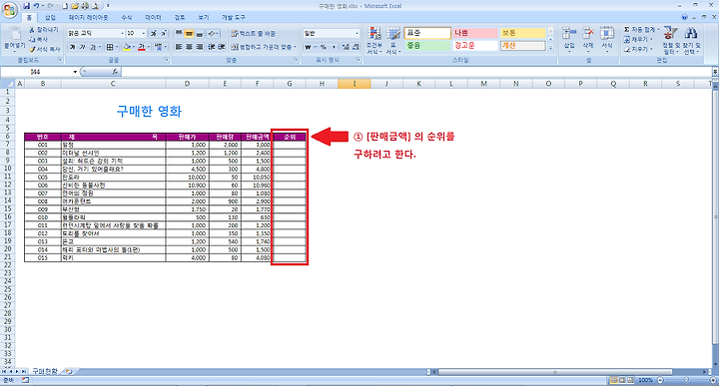Viewport: 719px width, 386px height.
Task: Open Conditional Formatting 조건부 서식
Action: (x=374, y=40)
